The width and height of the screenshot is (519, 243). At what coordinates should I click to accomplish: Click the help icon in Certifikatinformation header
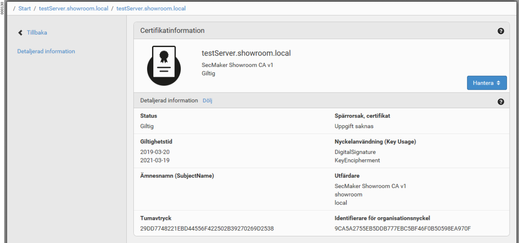(501, 31)
